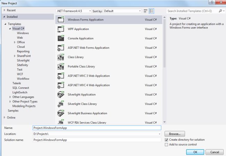
Task: Select the ASP.NET MVC 3 Web Application icon
Action: [61, 76]
